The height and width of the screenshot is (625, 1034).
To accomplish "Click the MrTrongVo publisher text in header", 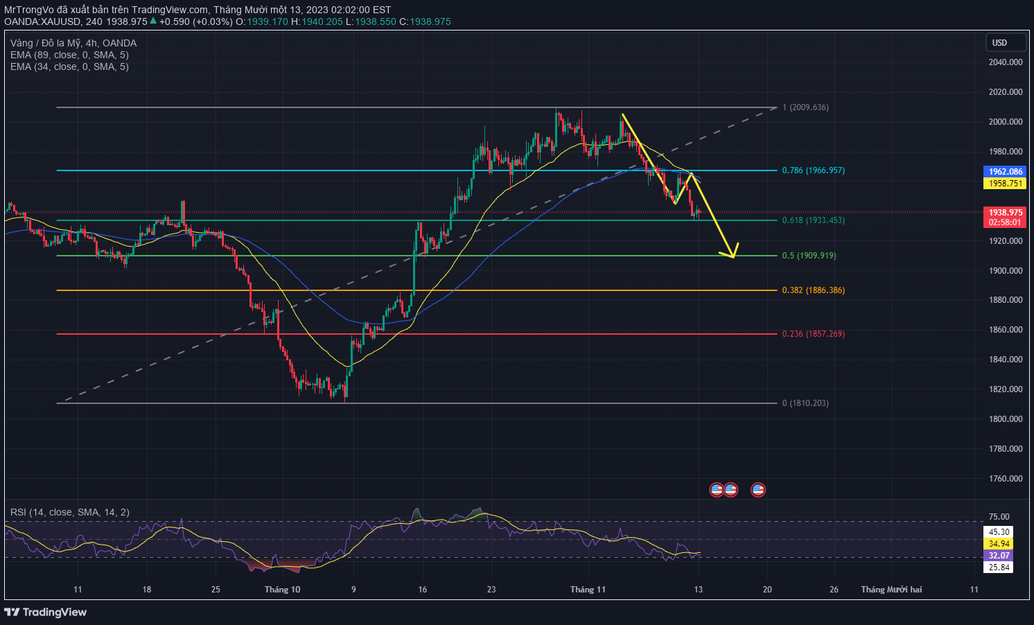I will click(x=29, y=10).
